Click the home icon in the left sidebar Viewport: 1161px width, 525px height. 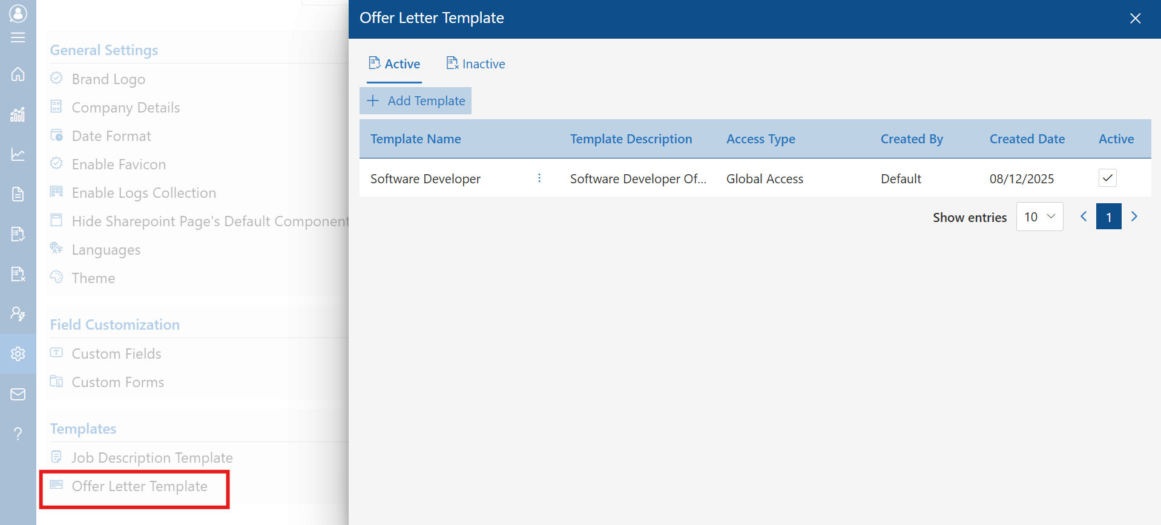[x=18, y=74]
